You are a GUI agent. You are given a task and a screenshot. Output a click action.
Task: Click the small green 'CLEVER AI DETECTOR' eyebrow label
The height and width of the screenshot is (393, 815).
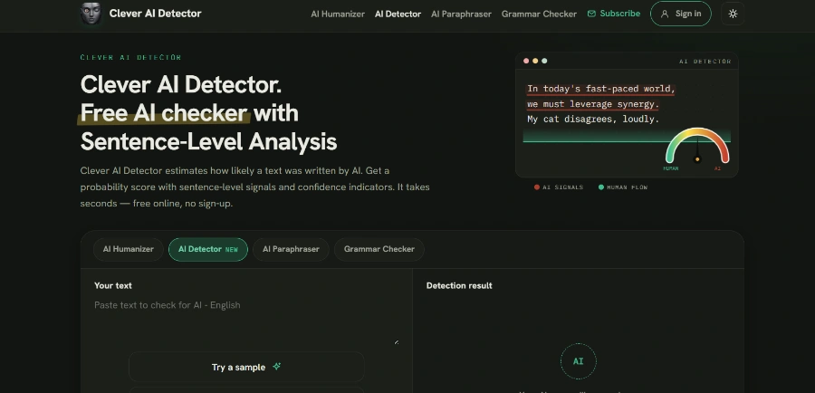(131, 57)
